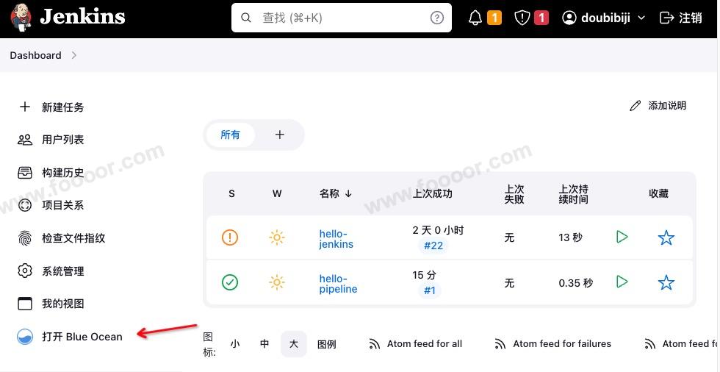720x372 pixels.
Task: Add a new view with plus tab
Action: [280, 135]
